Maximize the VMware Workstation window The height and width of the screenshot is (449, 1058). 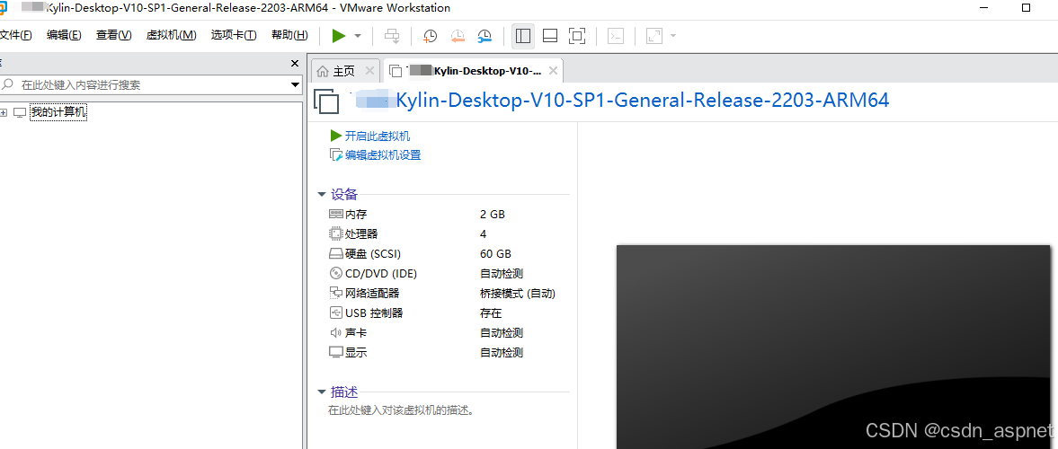coord(1026,8)
